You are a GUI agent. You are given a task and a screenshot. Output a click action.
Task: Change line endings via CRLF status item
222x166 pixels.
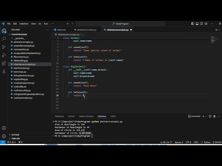click(196, 142)
